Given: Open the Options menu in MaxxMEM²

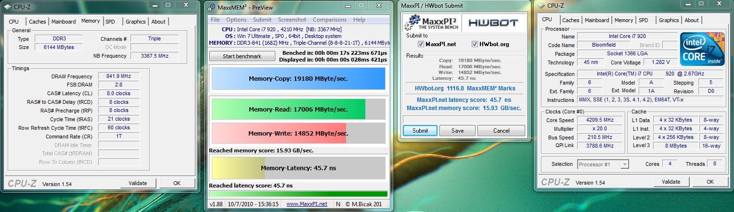Looking at the screenshot, I should pos(236,20).
